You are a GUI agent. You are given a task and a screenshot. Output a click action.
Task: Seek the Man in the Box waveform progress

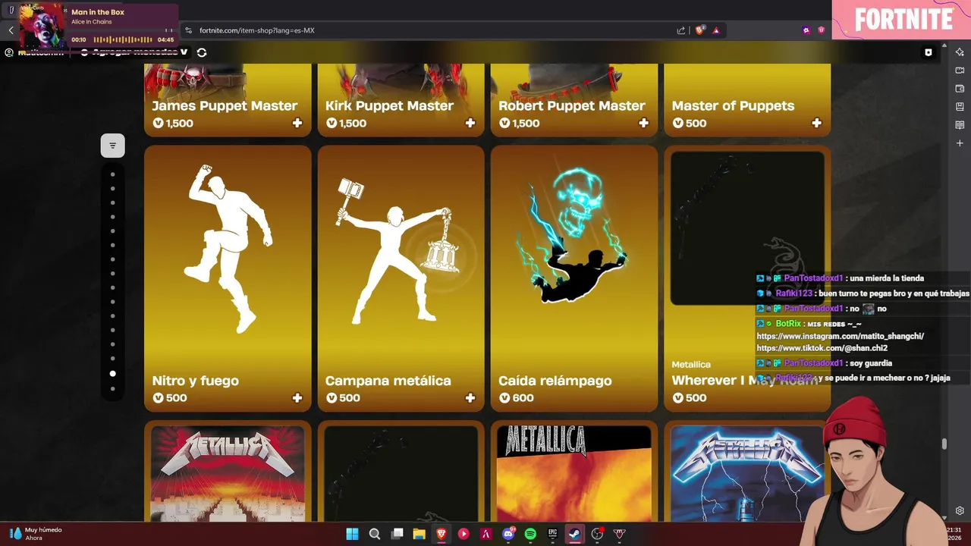pyautogui.click(x=123, y=39)
